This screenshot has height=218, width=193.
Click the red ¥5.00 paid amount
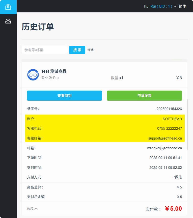click(173, 209)
